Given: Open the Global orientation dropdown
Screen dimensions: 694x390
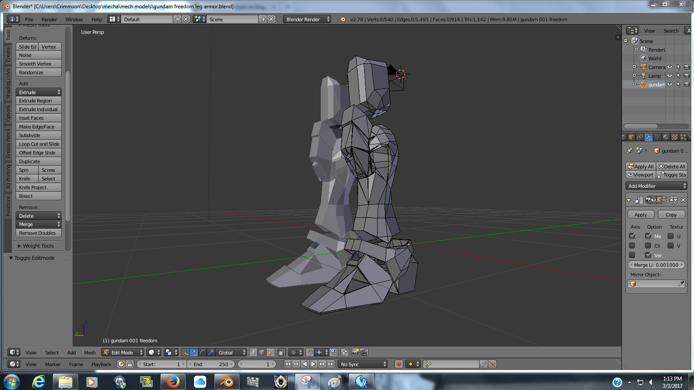Looking at the screenshot, I should click(x=231, y=352).
